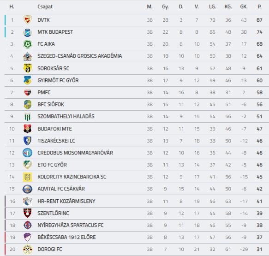The image size is (269, 256).
Task: Sort by the P. points column header
Action: pyautogui.click(x=260, y=6)
